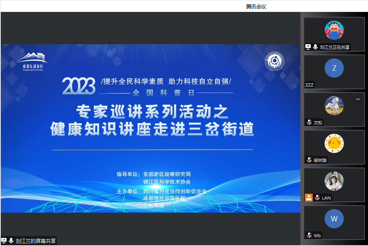Click screen share icon in bottom-left label
This screenshot has height=246, width=368.
tap(4, 241)
